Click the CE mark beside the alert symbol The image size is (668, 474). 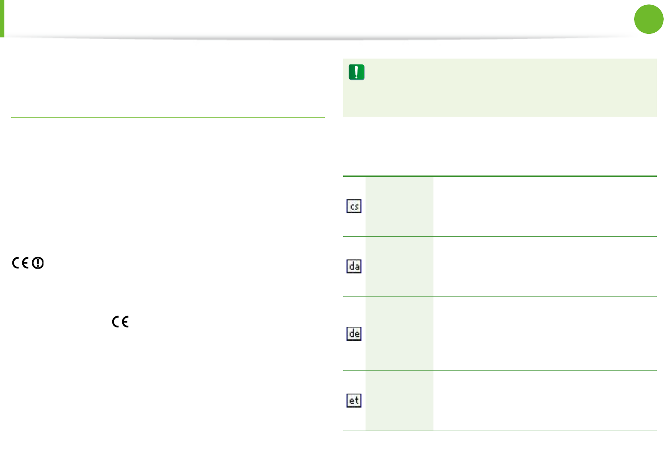20,263
